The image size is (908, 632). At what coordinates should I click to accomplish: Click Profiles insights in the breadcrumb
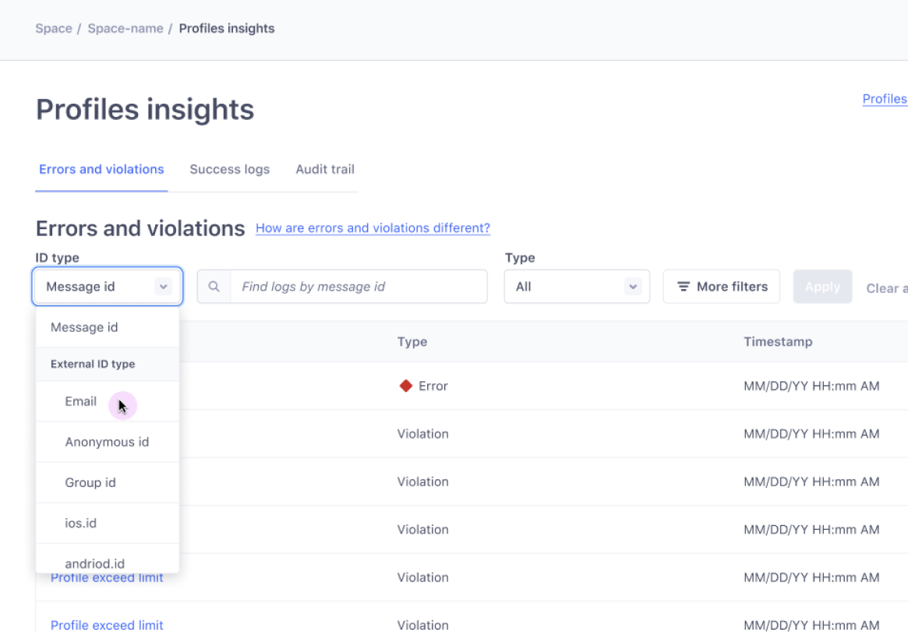point(227,28)
